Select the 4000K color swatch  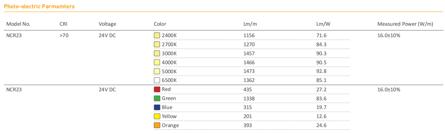[x=157, y=62]
